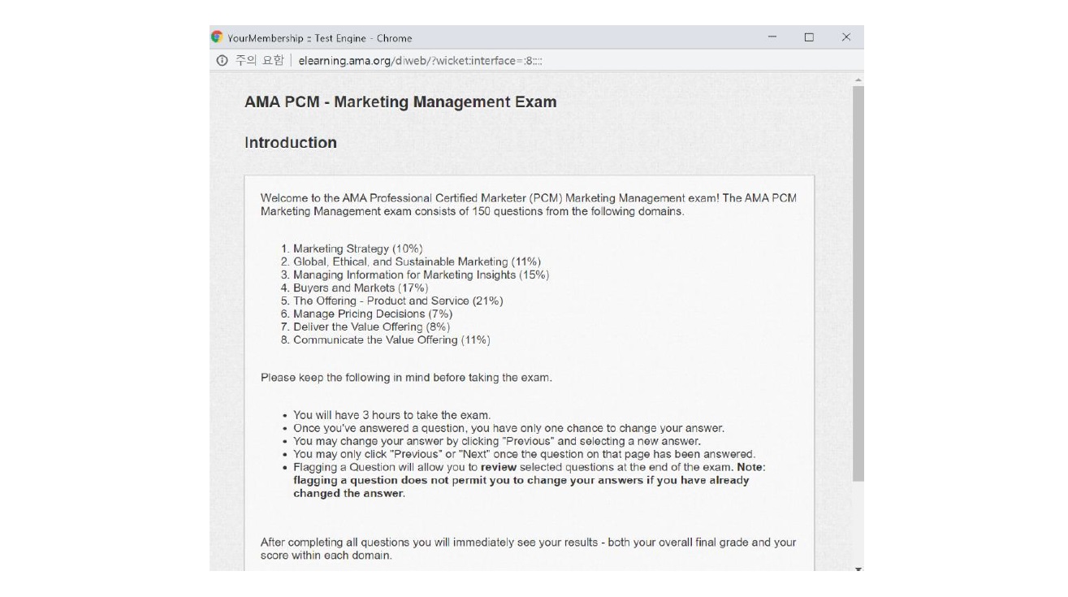
Task: Click the bullet about 3 hours to take exam
Action: pos(391,415)
